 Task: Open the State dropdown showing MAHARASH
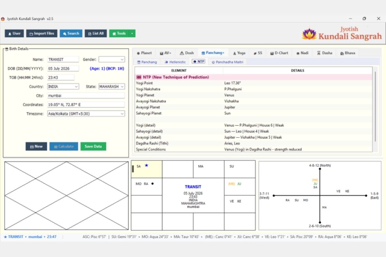pos(112,87)
